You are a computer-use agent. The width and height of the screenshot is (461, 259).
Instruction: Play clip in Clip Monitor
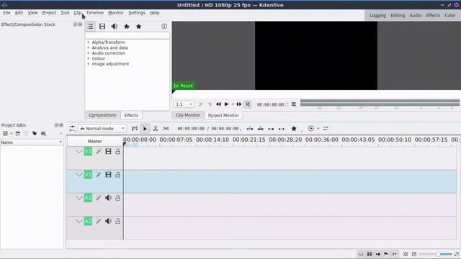(x=226, y=104)
